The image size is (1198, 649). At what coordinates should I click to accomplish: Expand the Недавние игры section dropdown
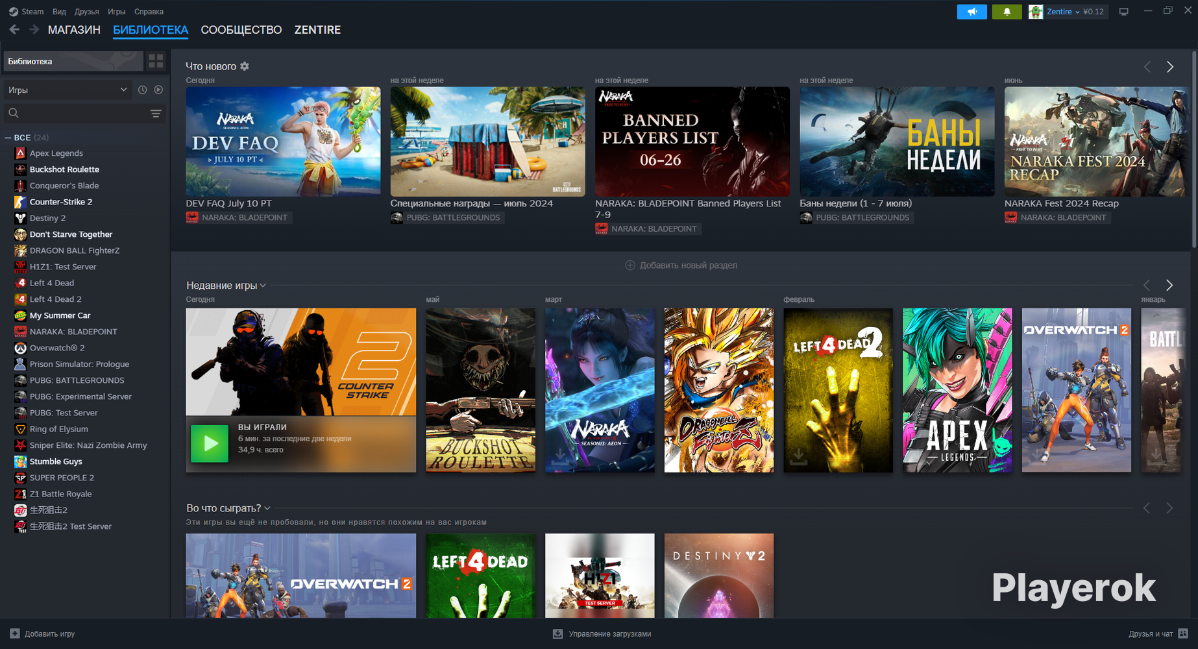pyautogui.click(x=263, y=286)
